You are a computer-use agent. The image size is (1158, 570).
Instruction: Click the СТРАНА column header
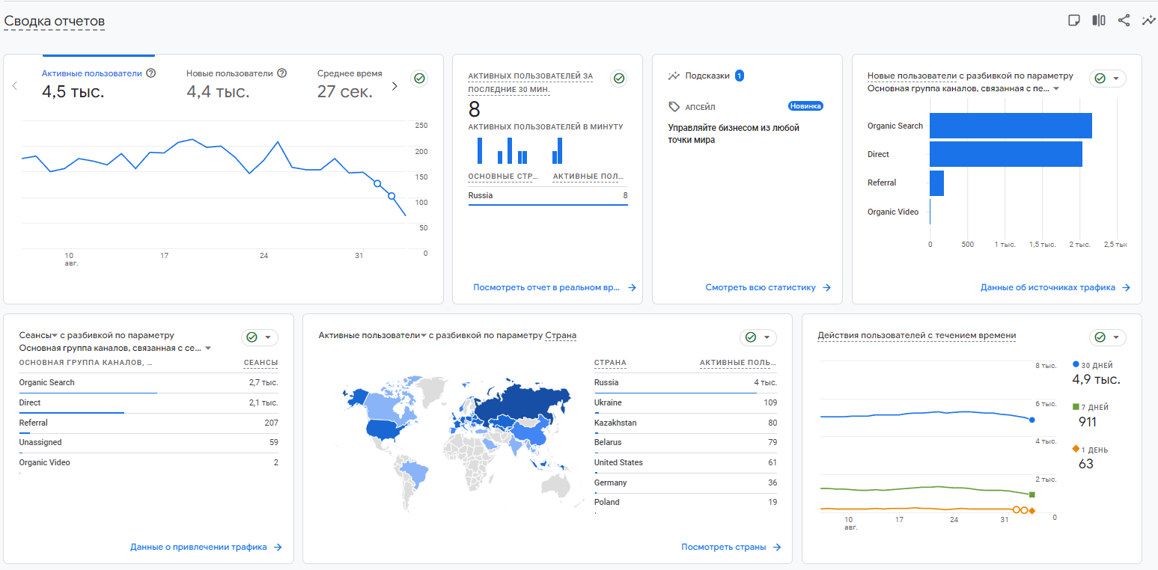pyautogui.click(x=610, y=363)
